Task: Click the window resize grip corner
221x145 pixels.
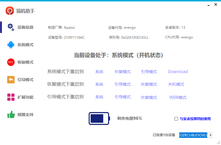Action: (219, 143)
